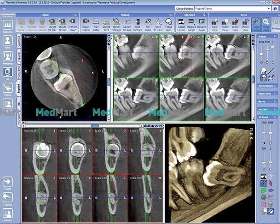The image size is (280, 224).
Task: Toggle the red clipping plane icon
Action: point(271,183)
